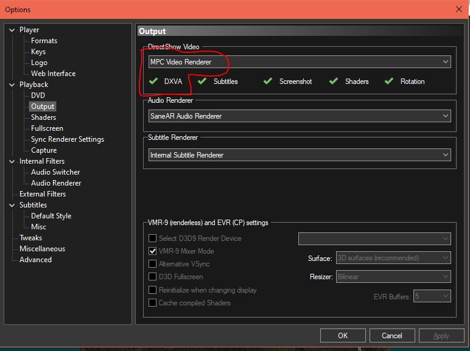Click the green Rotation checkmark icon

point(389,81)
